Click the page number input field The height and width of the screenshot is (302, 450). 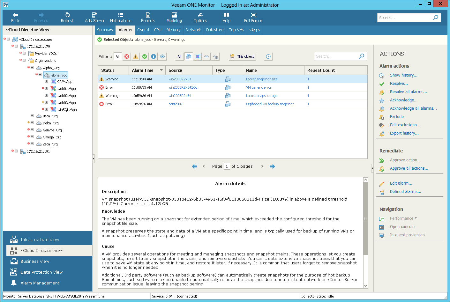(x=227, y=166)
